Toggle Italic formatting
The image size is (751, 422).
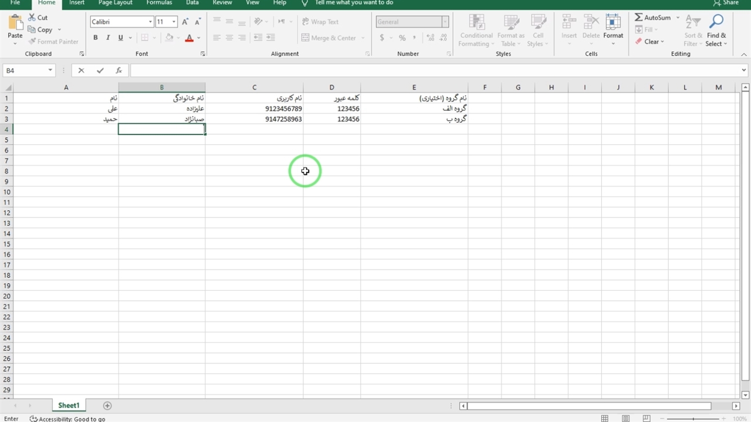click(x=108, y=38)
